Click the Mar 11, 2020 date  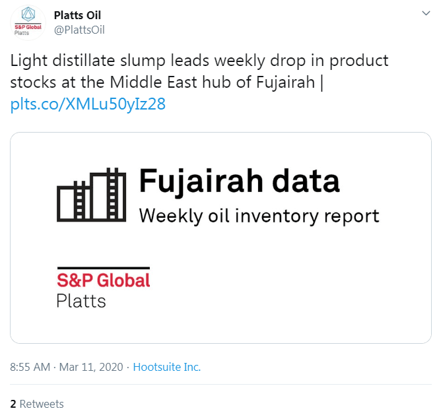pyautogui.click(x=91, y=367)
